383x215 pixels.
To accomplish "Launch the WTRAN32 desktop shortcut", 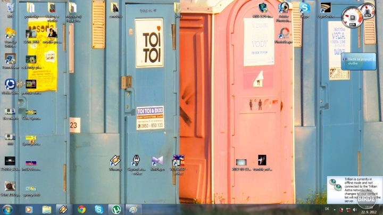I will click(x=178, y=164).
